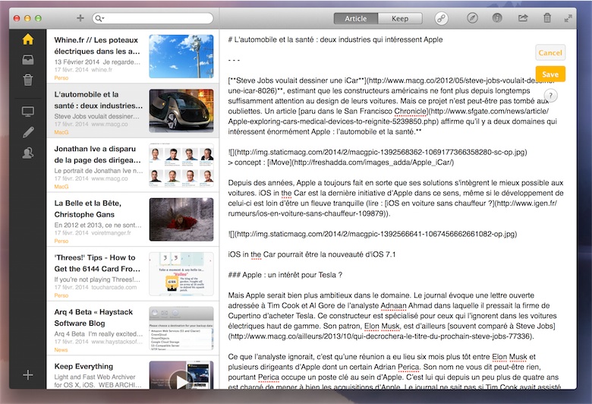The image size is (592, 404).
Task: Open search options magnifier dropdown
Action: (x=99, y=18)
